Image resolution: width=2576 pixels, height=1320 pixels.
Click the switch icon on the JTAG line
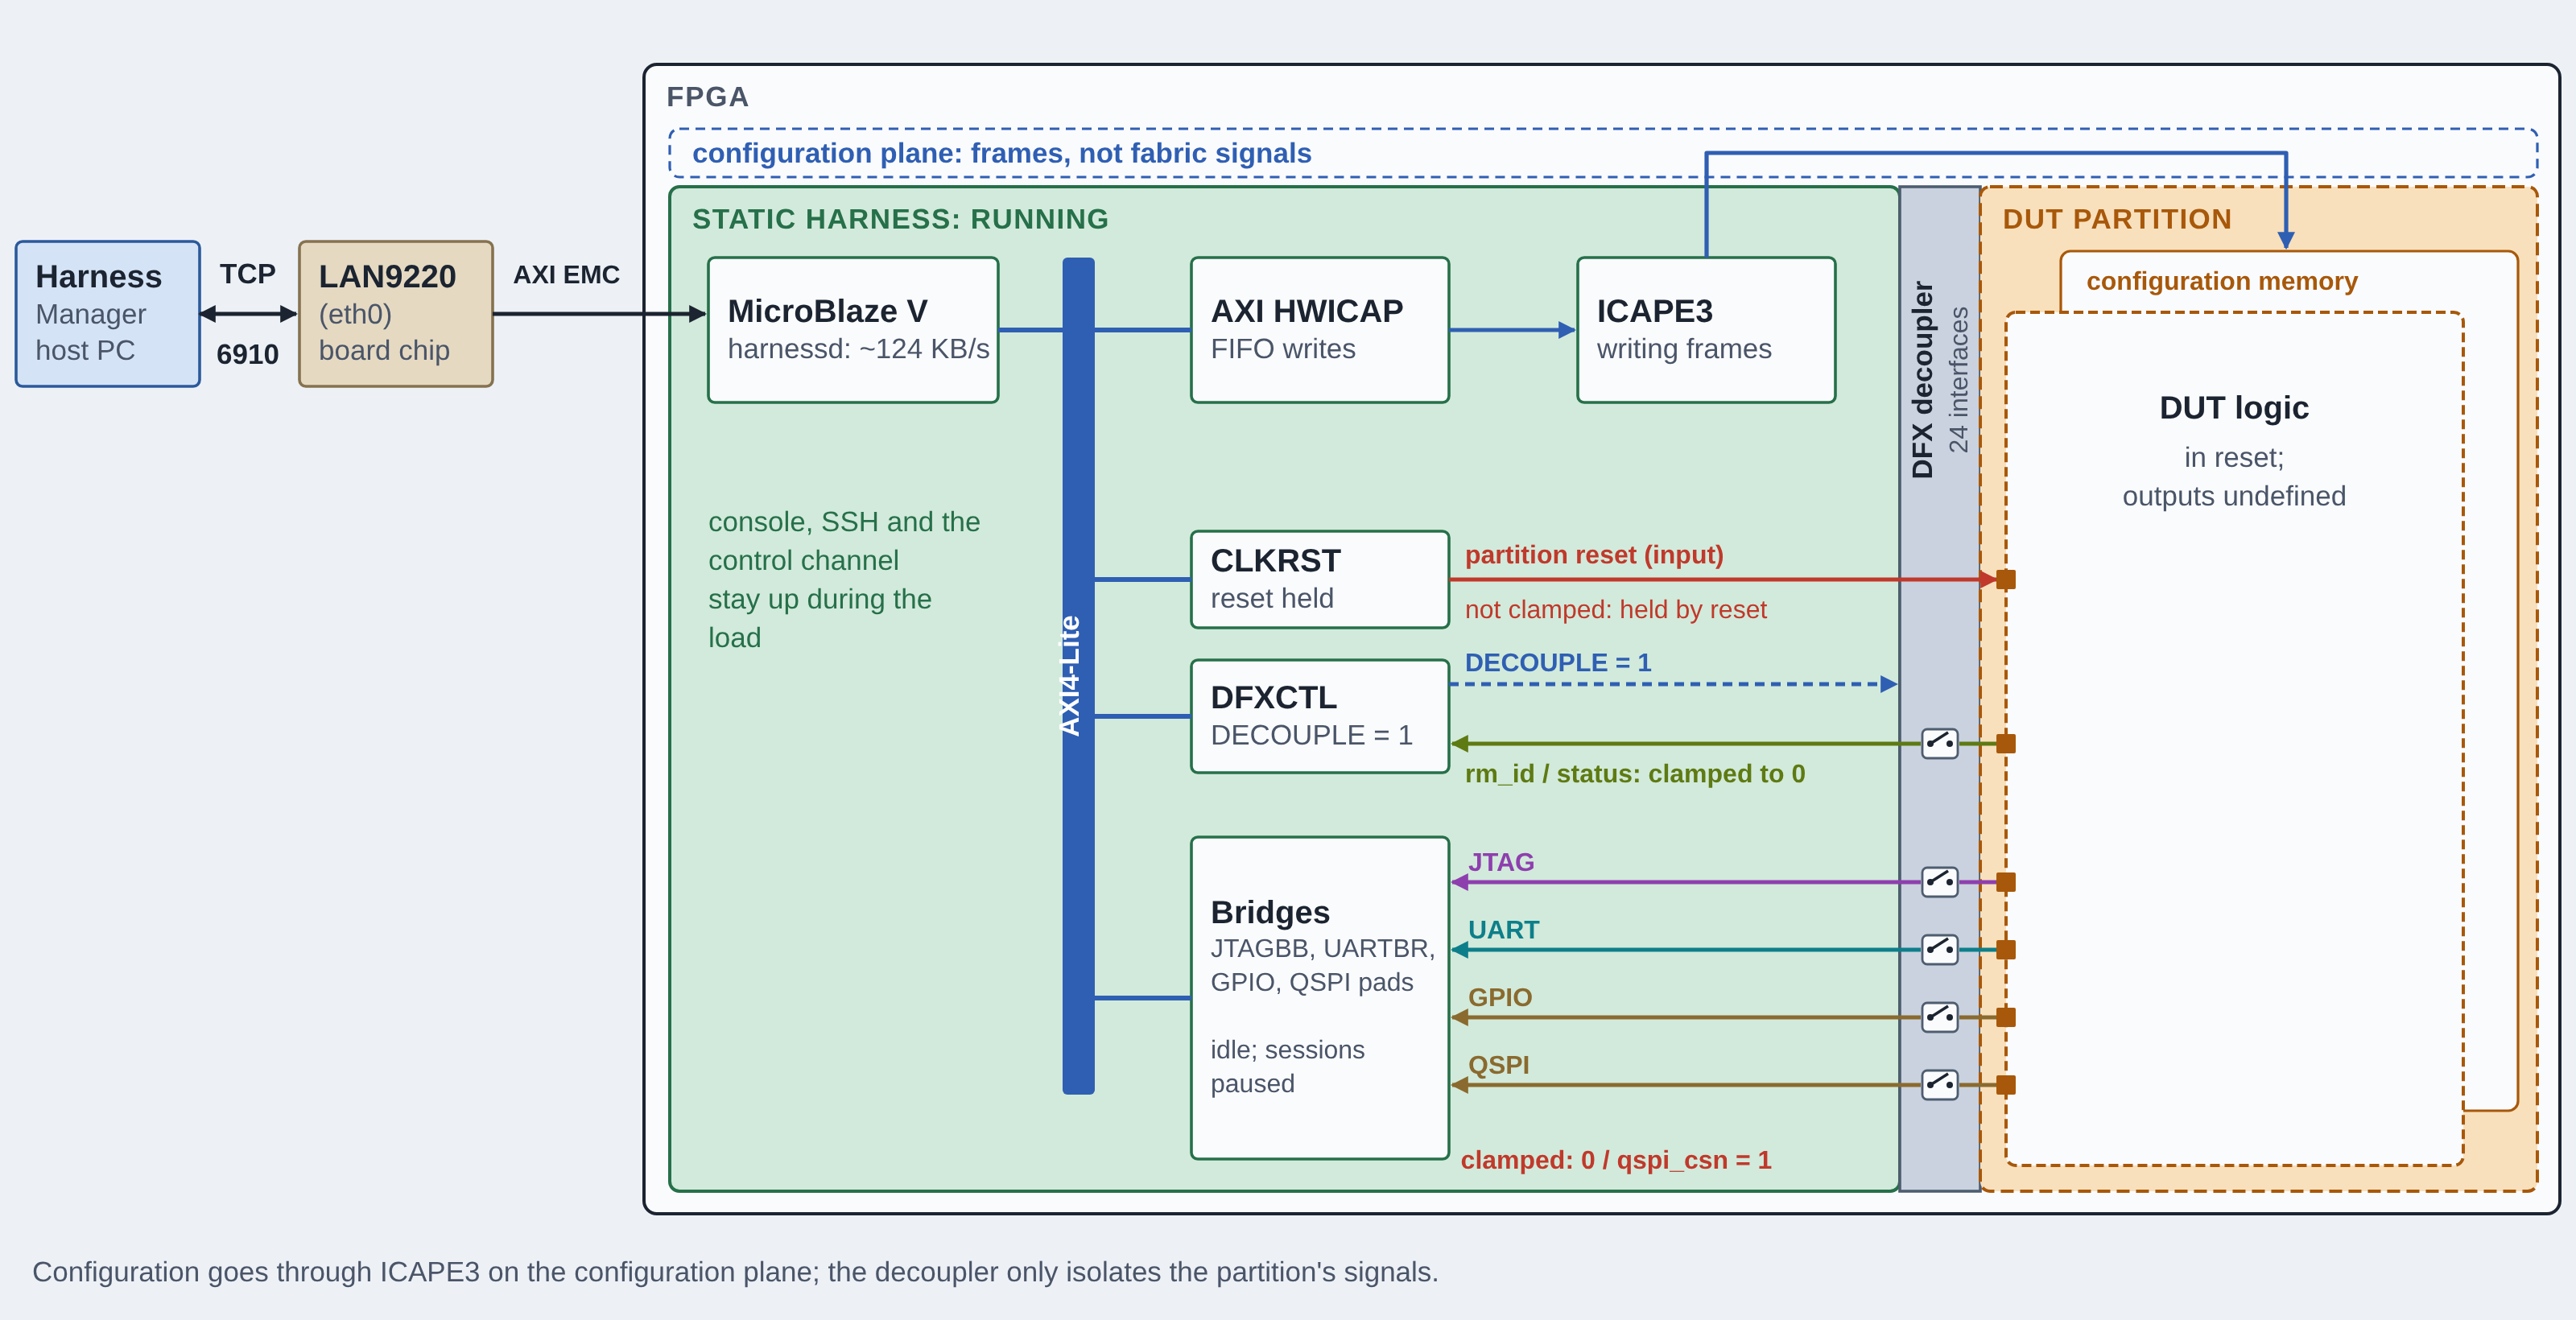[x=1939, y=882]
